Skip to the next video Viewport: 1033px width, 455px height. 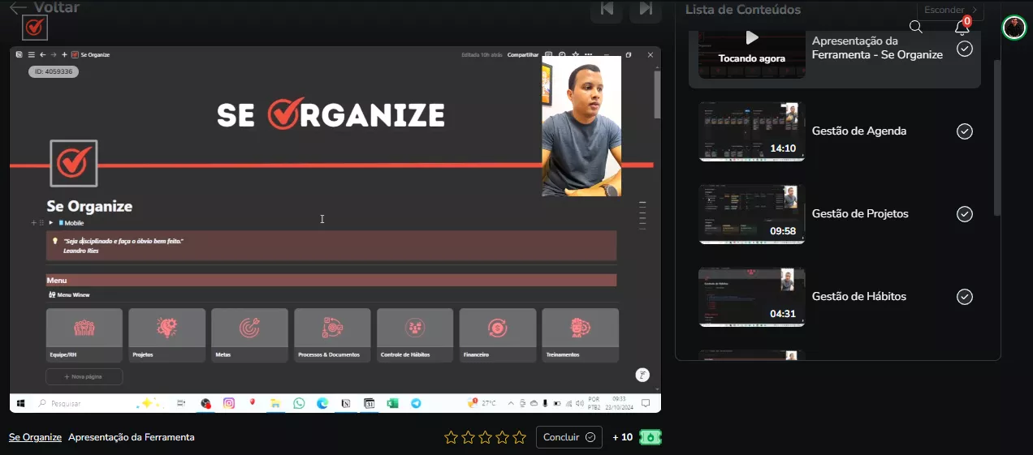coord(646,9)
